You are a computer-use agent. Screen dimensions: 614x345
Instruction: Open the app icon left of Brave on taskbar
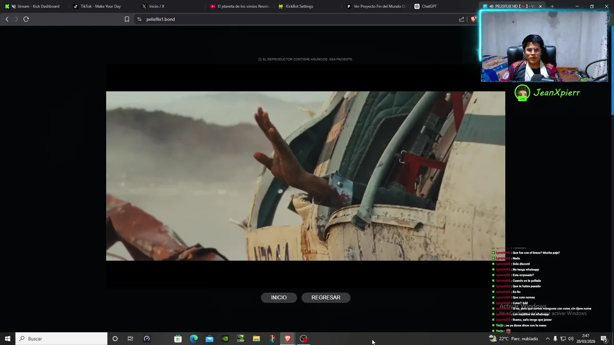point(272,339)
